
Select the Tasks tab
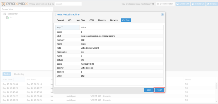click(7, 74)
